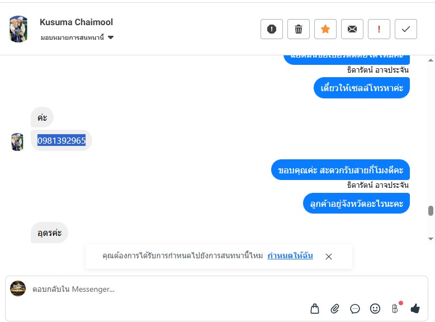Attach a file with paperclip icon
This screenshot has width=435, height=322.
pos(335,308)
